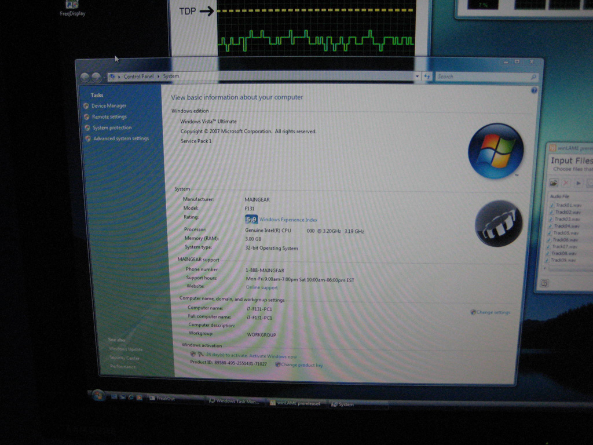Open the FreqDisplay desktop icon
This screenshot has height=445, width=593.
(x=72, y=8)
